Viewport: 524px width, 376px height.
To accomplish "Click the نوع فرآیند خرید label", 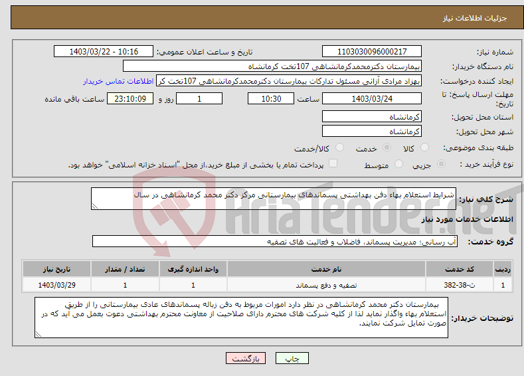I will (x=487, y=164).
